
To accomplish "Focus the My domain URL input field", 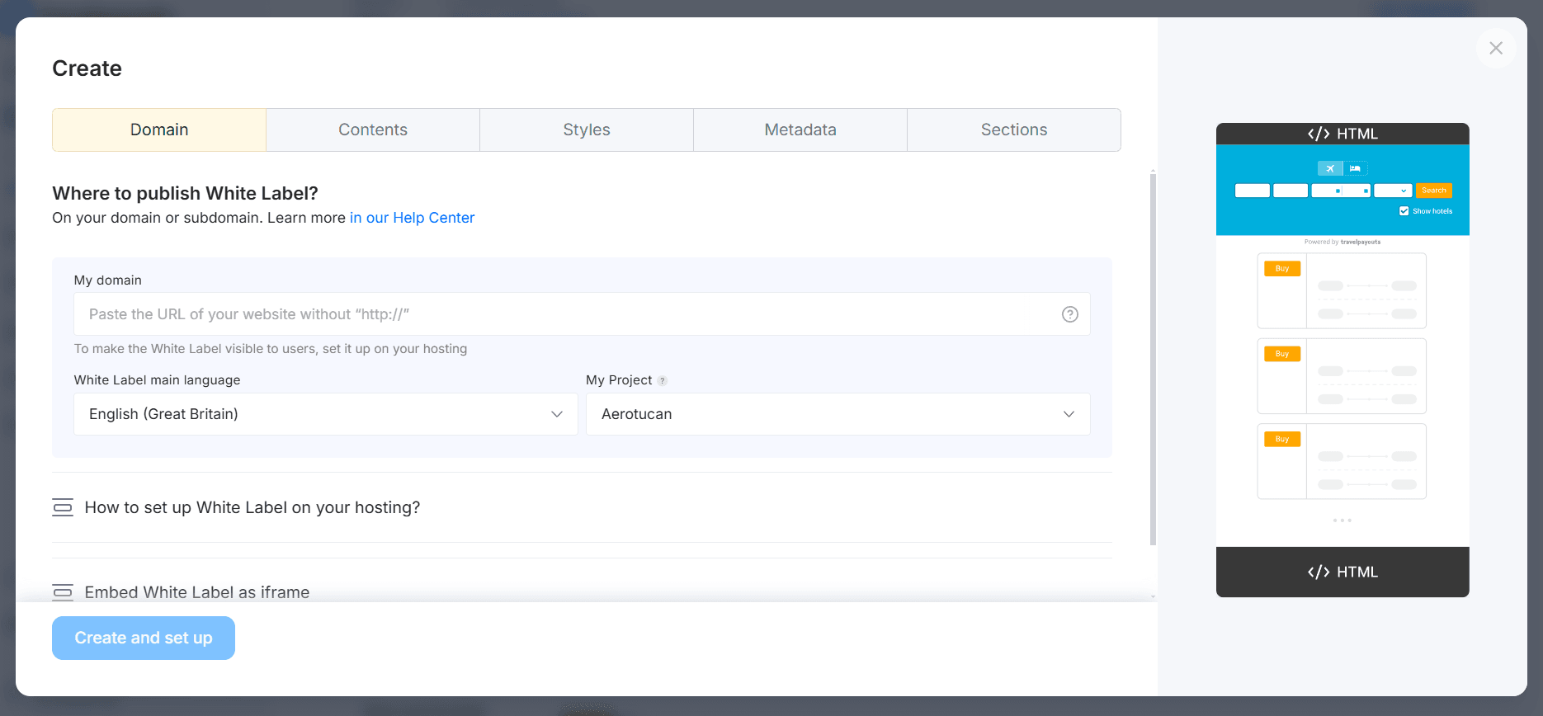I will click(565, 314).
